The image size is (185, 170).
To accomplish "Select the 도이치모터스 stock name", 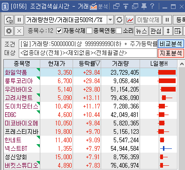I will click(22, 106).
